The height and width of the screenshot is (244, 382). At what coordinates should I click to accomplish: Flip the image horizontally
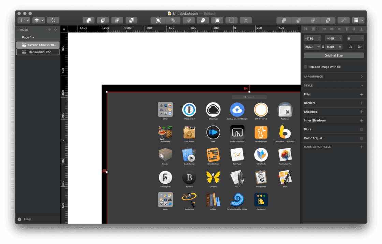click(351, 47)
